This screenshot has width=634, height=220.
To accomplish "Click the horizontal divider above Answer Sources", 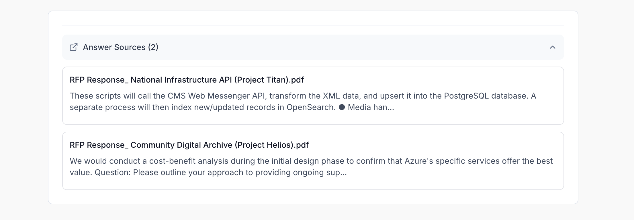I will pos(313,25).
